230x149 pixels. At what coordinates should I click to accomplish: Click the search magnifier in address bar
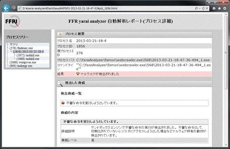point(196,9)
